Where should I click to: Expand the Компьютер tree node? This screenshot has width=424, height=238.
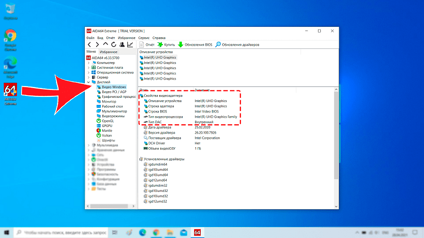point(89,63)
